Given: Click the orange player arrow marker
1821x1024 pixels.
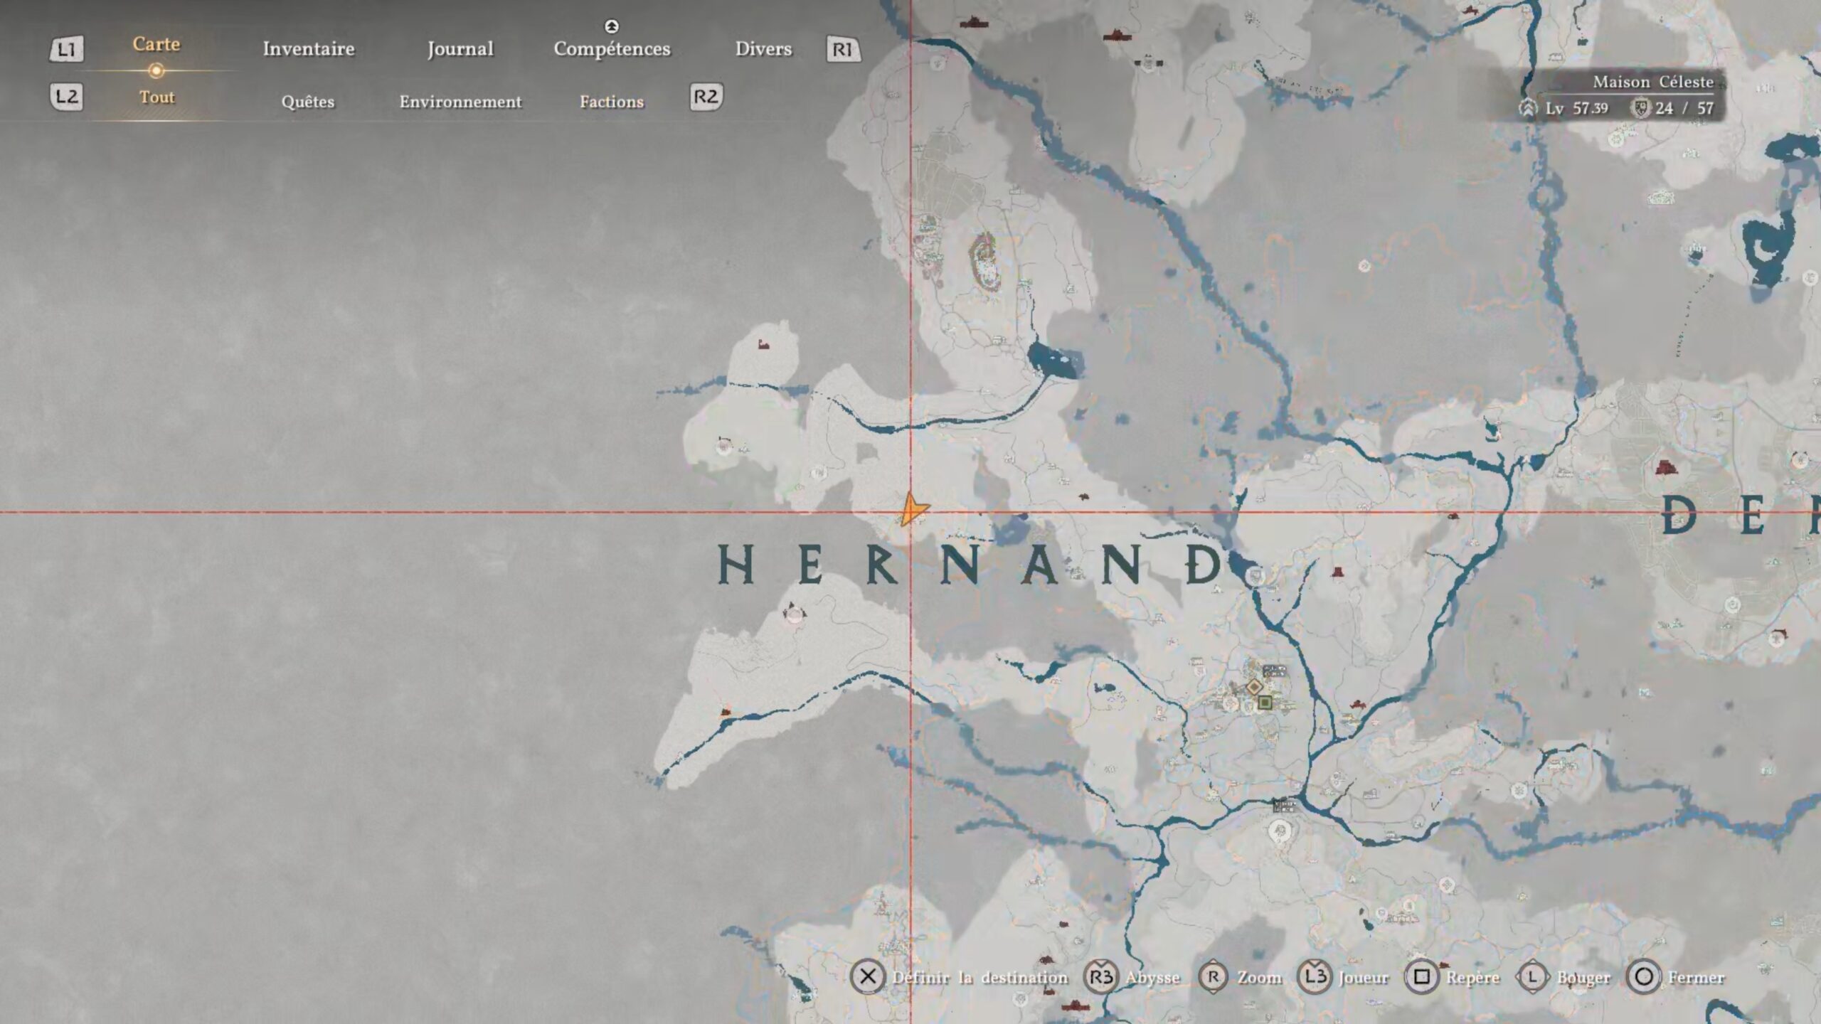Looking at the screenshot, I should [912, 510].
